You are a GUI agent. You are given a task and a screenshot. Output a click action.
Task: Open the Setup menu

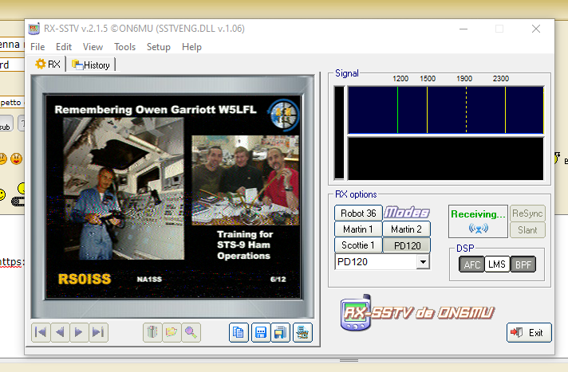point(158,47)
